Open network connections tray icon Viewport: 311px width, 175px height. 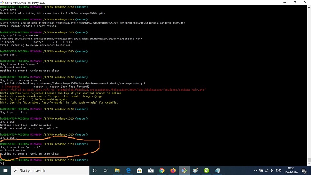[267, 170]
